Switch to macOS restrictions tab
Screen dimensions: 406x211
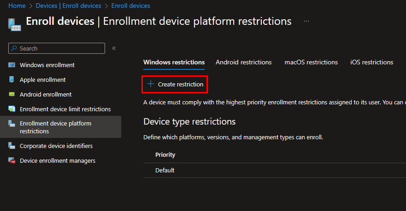pyautogui.click(x=311, y=62)
